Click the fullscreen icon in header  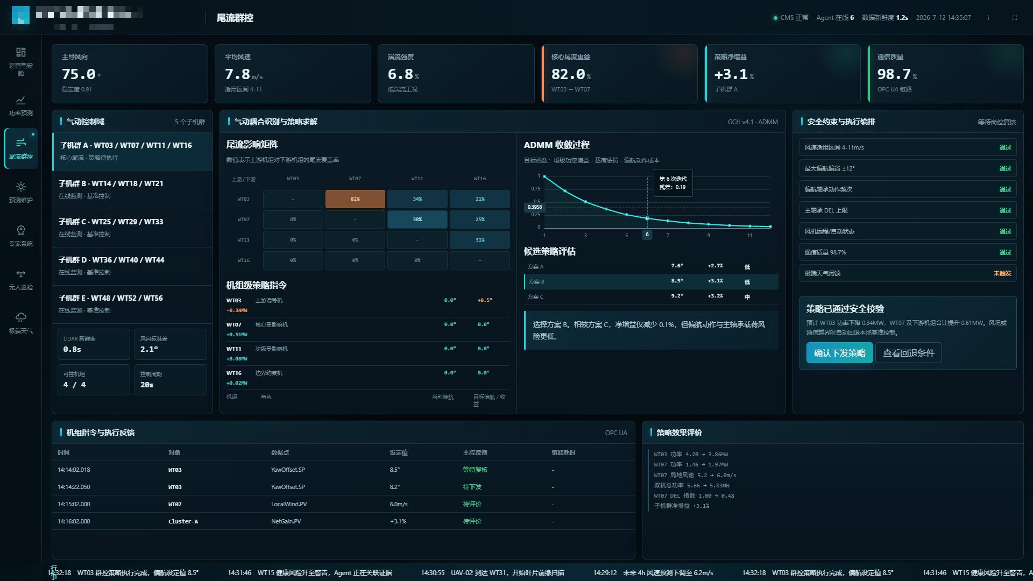[x=1015, y=18]
